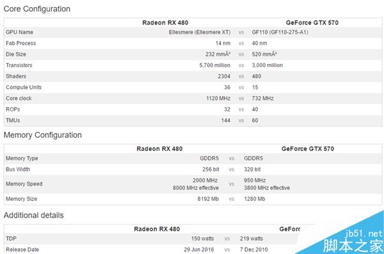Select the Core Configuration heading

pyautogui.click(x=37, y=9)
